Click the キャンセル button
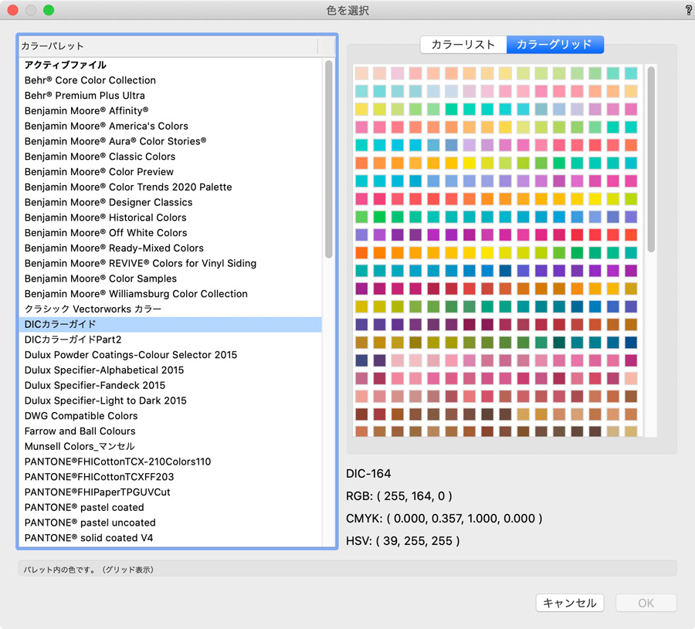Viewport: 695px width, 629px height. 570,603
